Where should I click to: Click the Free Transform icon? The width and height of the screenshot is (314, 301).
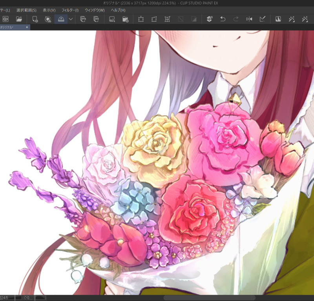coord(154,19)
